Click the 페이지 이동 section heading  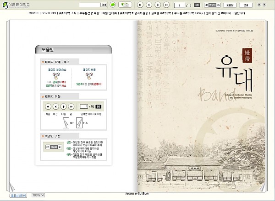[x=53, y=96]
